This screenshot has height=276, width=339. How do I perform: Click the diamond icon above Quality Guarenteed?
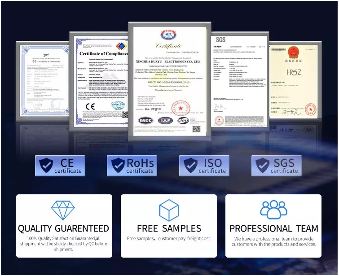click(63, 210)
